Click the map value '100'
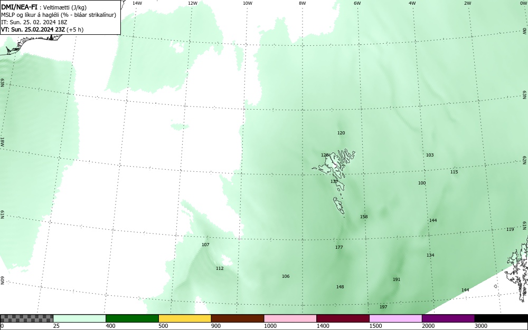The height and width of the screenshot is (330, 528). (422, 183)
